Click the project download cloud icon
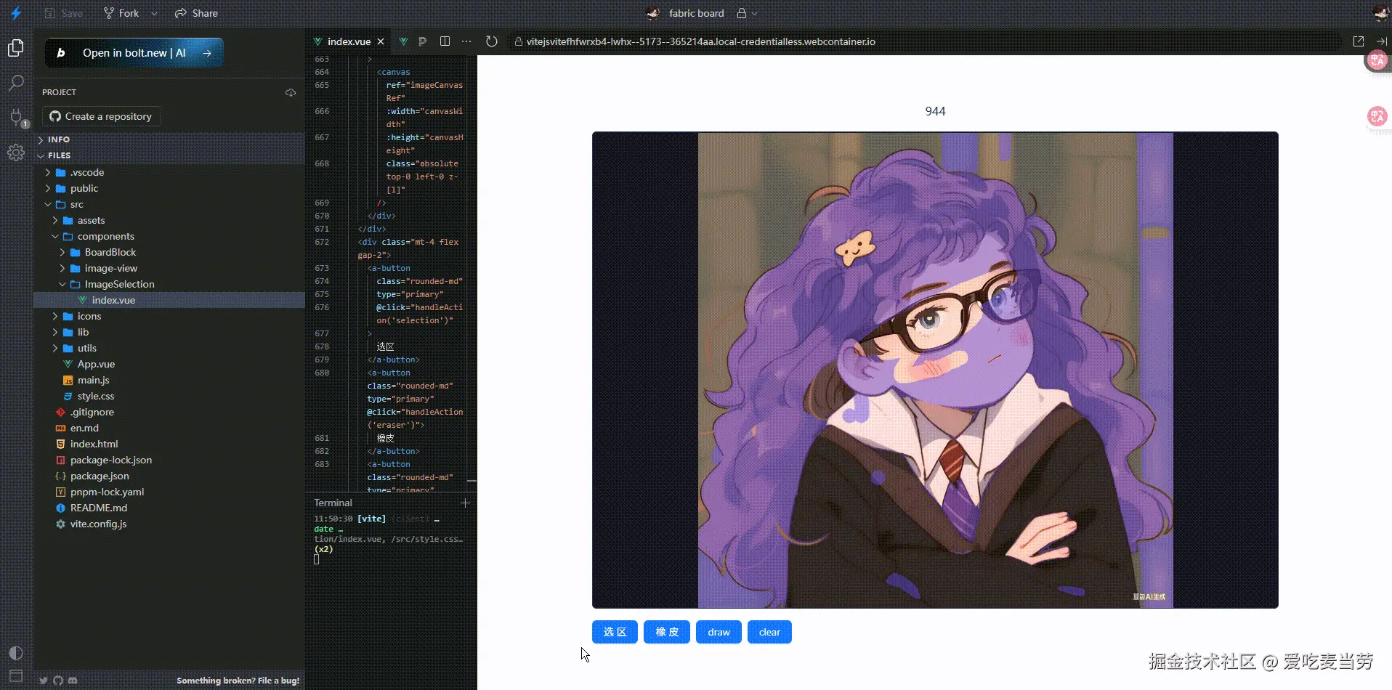The height and width of the screenshot is (690, 1392). coord(291,92)
